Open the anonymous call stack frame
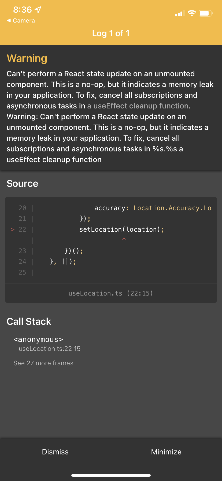222x481 pixels. click(38, 339)
